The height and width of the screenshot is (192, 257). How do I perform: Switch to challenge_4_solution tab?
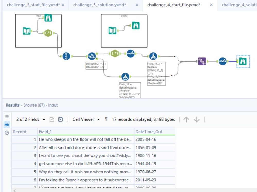point(239,5)
